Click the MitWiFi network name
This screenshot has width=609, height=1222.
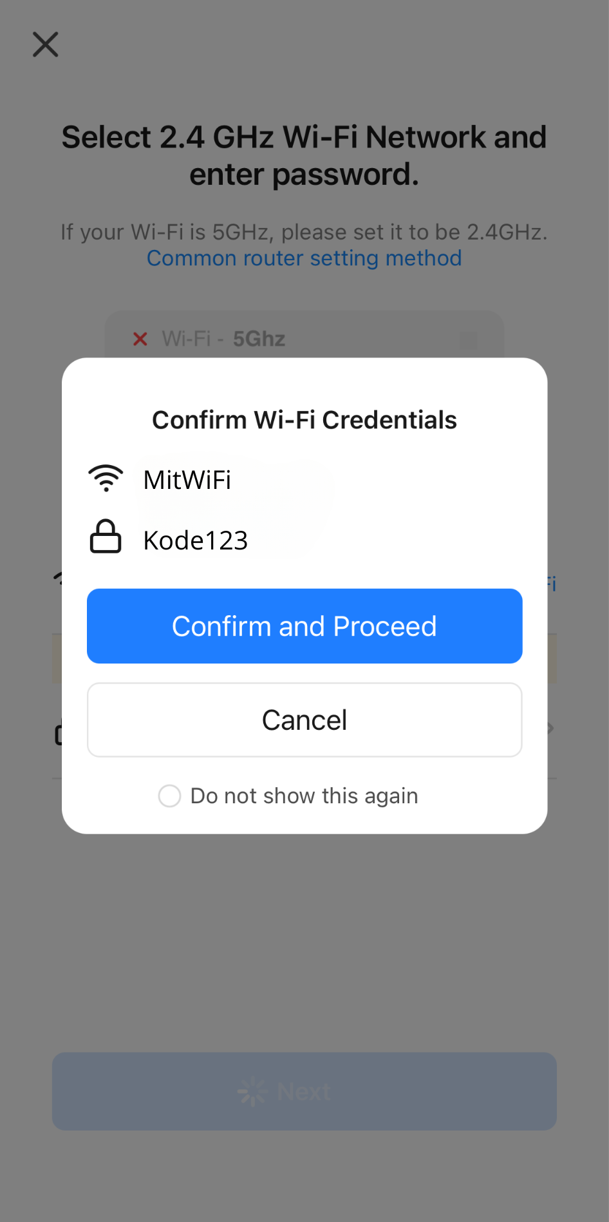tap(187, 480)
